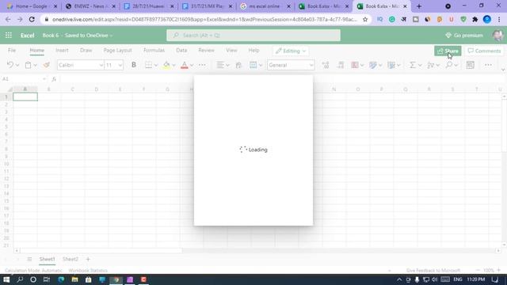
Task: Open the File menu
Action: tap(12, 51)
